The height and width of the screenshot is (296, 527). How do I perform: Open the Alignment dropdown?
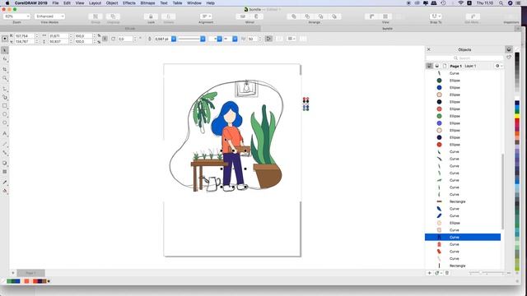click(x=206, y=16)
